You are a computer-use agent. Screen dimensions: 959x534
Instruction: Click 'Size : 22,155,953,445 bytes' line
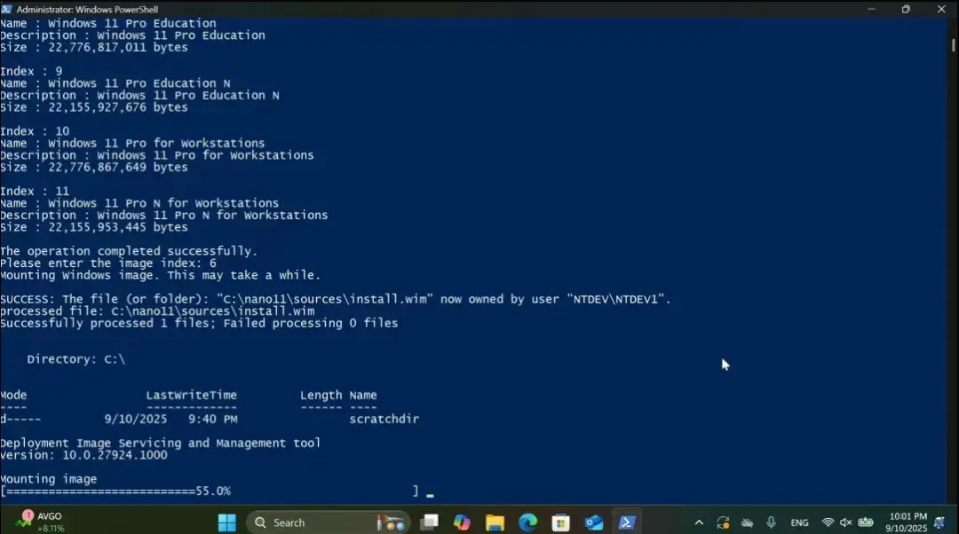click(94, 227)
